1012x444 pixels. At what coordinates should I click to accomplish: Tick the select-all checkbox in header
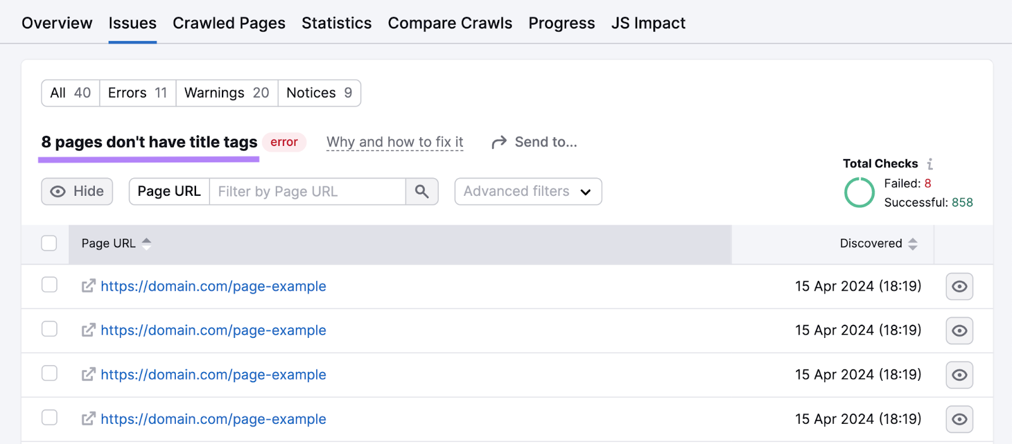coord(49,243)
